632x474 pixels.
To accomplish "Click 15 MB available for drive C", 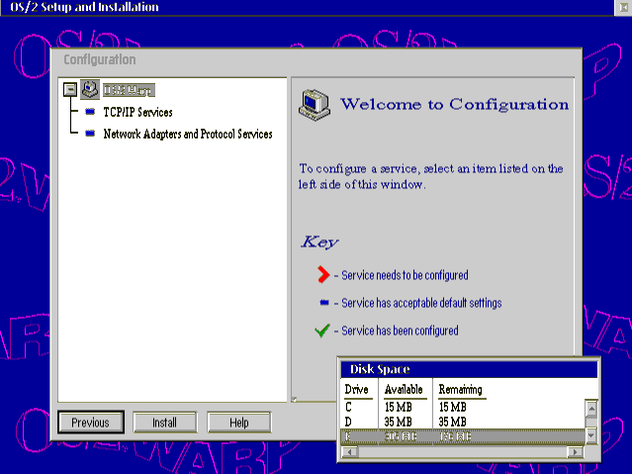I will pos(398,407).
